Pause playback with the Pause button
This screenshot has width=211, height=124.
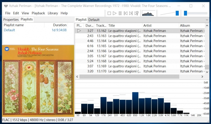[x=120, y=13]
